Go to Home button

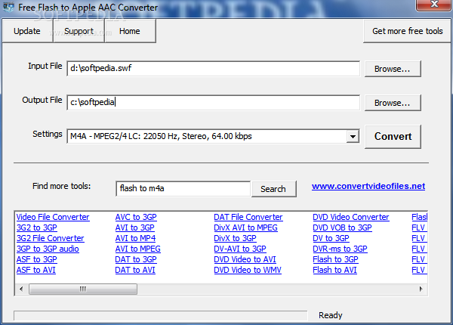(x=130, y=31)
